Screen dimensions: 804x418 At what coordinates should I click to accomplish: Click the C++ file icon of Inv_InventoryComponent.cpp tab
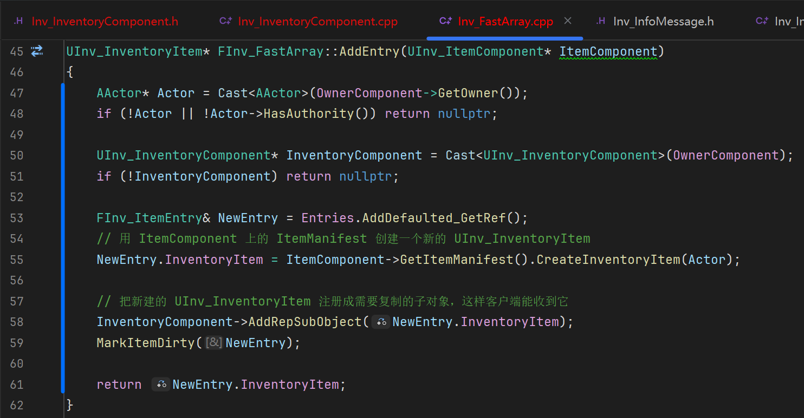coord(226,22)
